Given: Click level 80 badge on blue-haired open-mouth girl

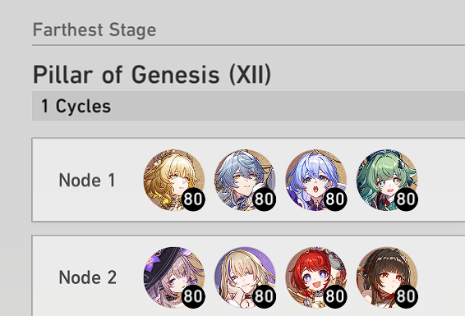Looking at the screenshot, I should (335, 199).
